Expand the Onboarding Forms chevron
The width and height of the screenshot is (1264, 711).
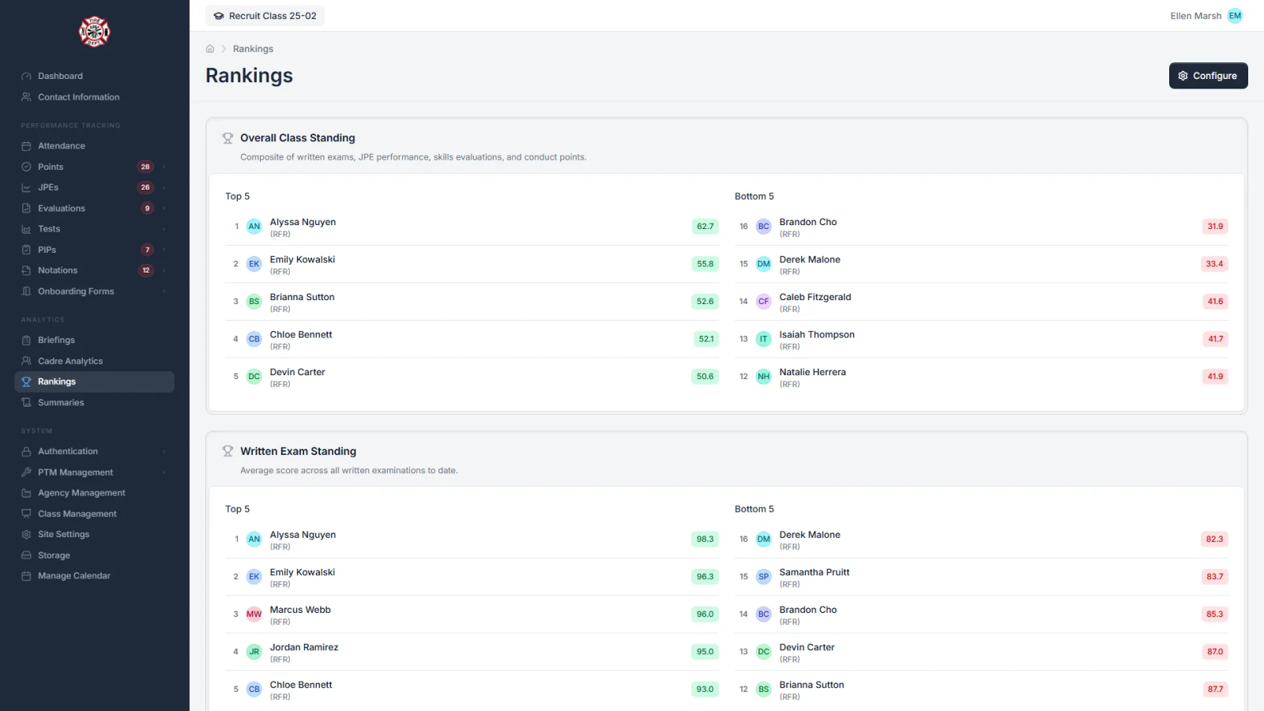(x=164, y=292)
